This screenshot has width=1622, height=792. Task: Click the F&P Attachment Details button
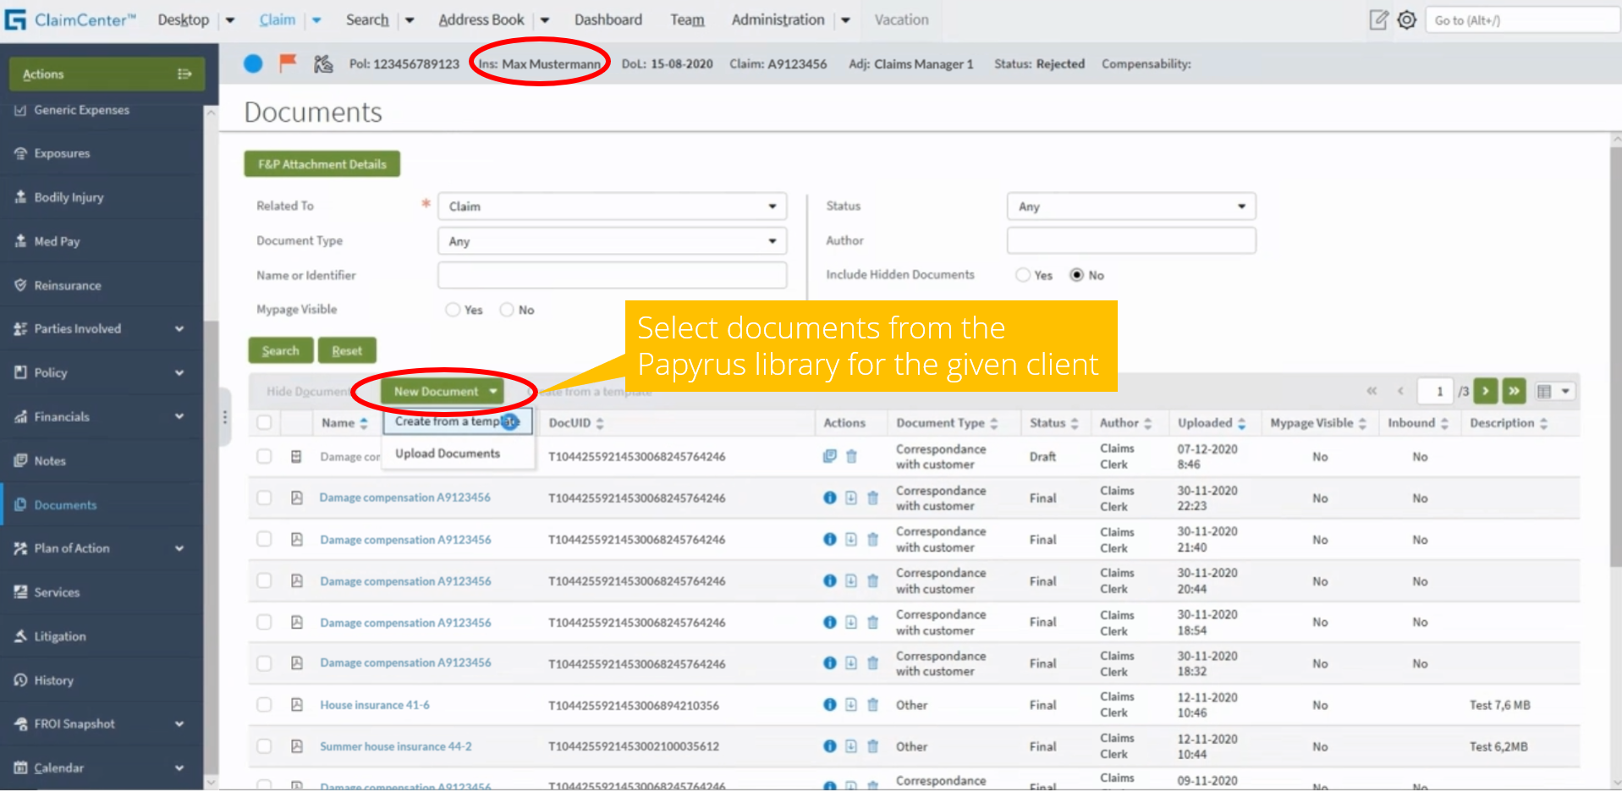click(322, 163)
